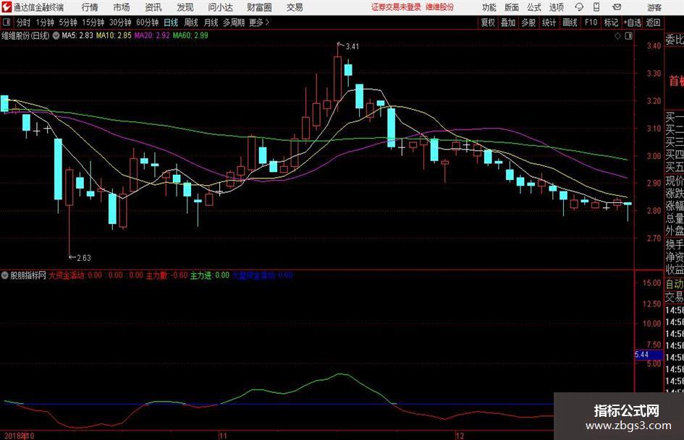Click the 叠加 overlay toolbar button
The height and width of the screenshot is (440, 684).
click(508, 22)
